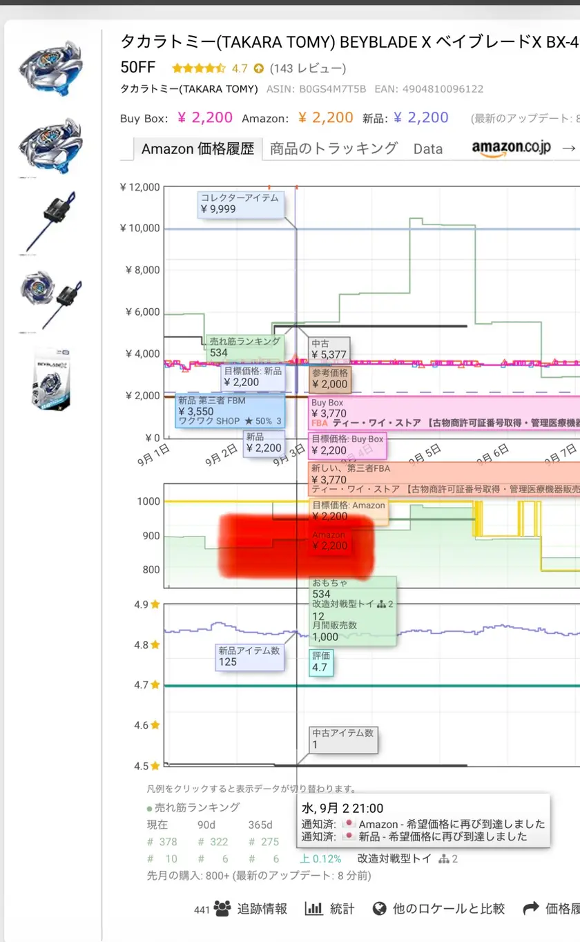Click the 参考価格 ¥ 2,000 chart label
Screen dimensions: 580x942
pos(329,379)
